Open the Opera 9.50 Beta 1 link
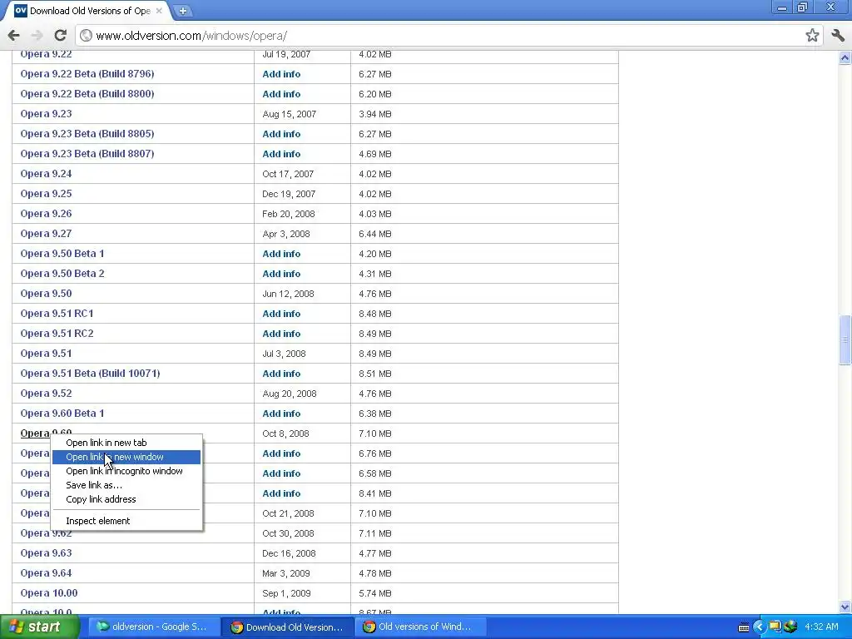 point(62,254)
